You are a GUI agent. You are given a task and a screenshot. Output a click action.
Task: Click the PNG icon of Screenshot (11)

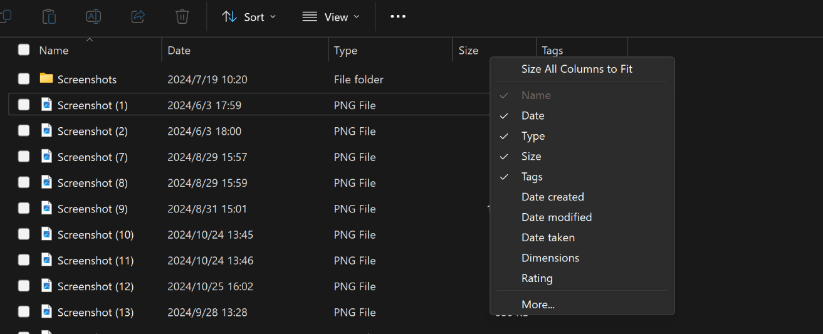click(46, 259)
